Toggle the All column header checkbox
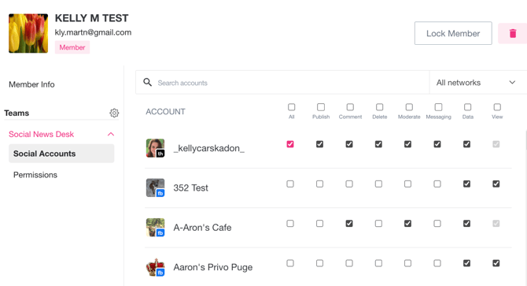This screenshot has height=286, width=527. [291, 107]
